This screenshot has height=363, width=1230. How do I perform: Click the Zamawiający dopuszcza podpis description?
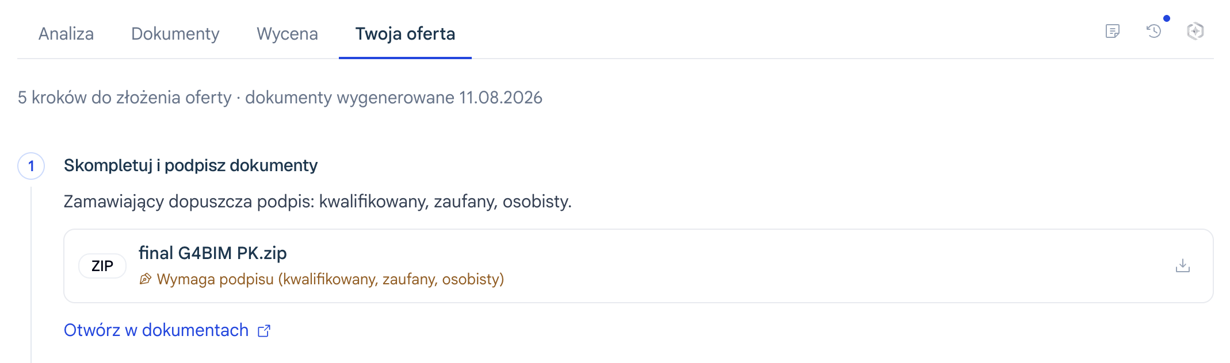[x=318, y=202]
